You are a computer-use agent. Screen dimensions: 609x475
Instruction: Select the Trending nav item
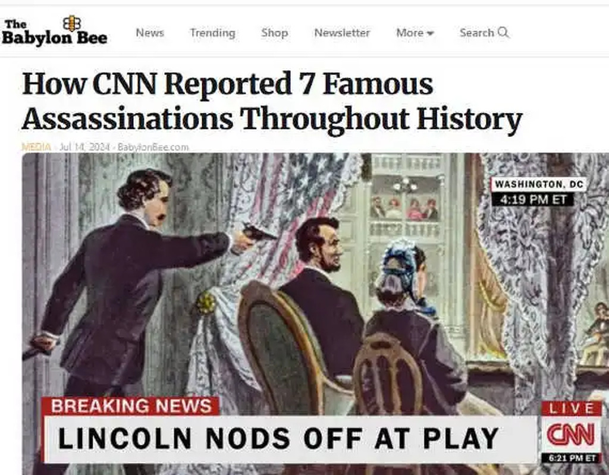point(212,33)
